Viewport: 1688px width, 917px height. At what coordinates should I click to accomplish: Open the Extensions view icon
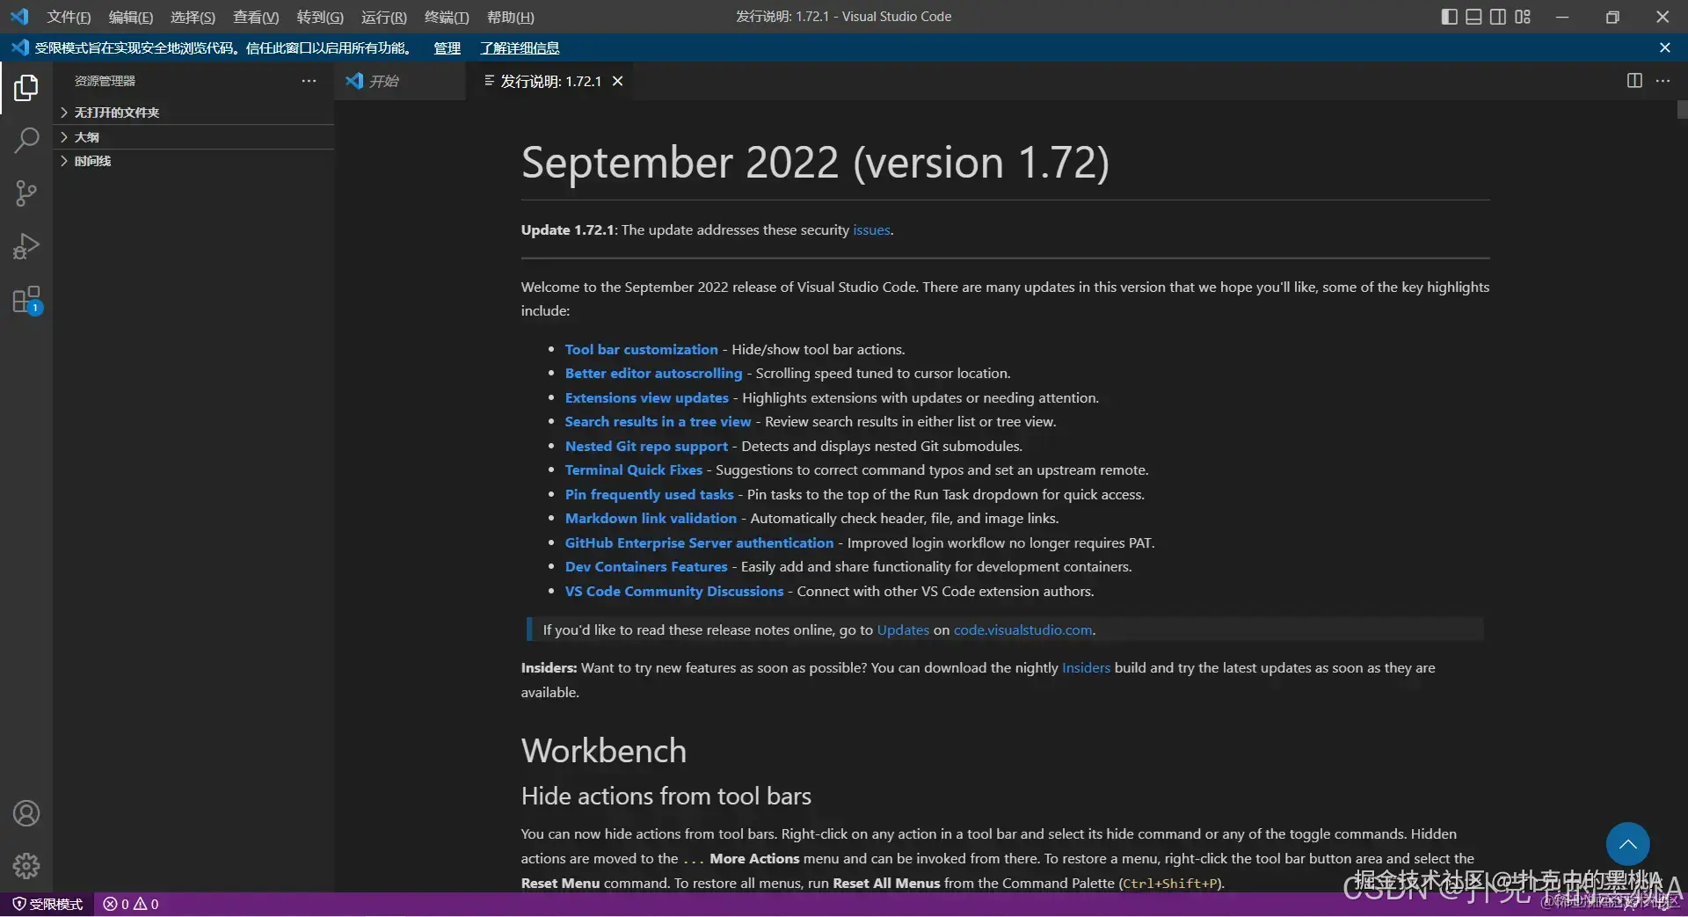pos(26,300)
